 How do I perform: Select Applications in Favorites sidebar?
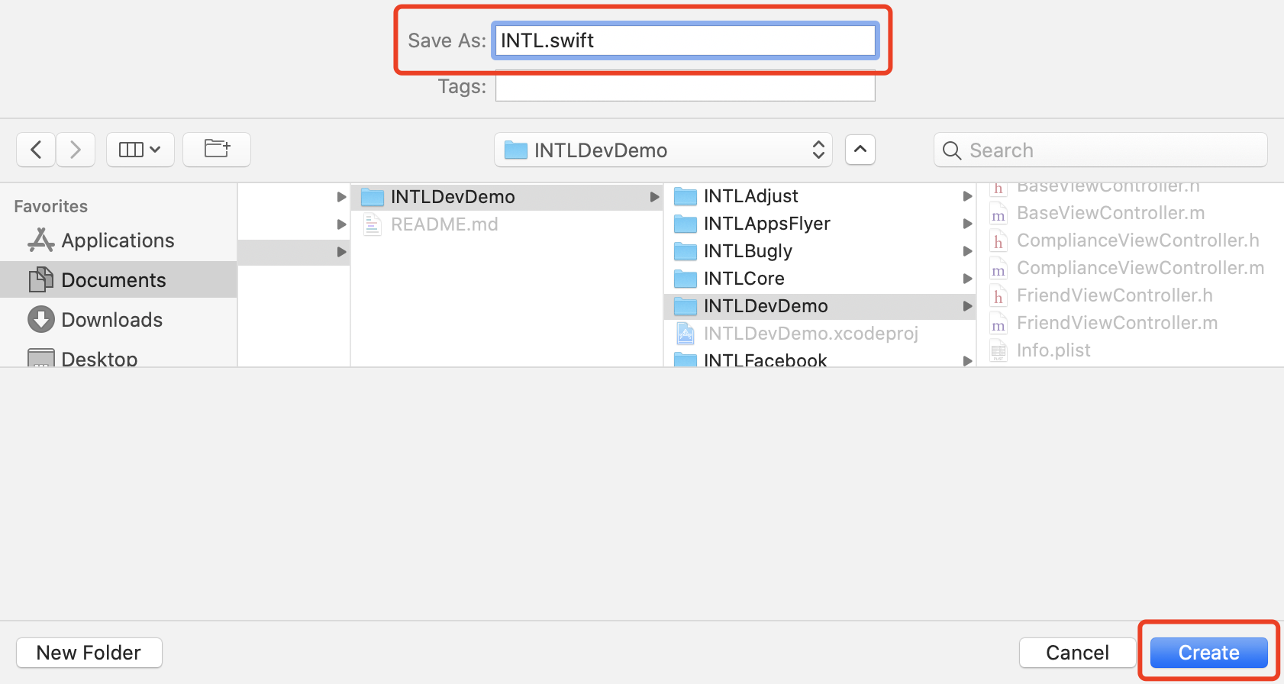click(118, 240)
